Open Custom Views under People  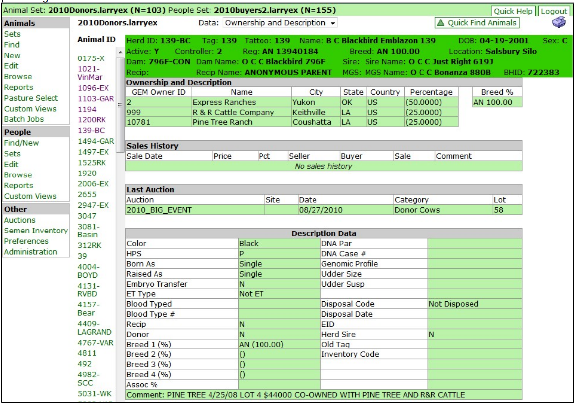pos(31,196)
